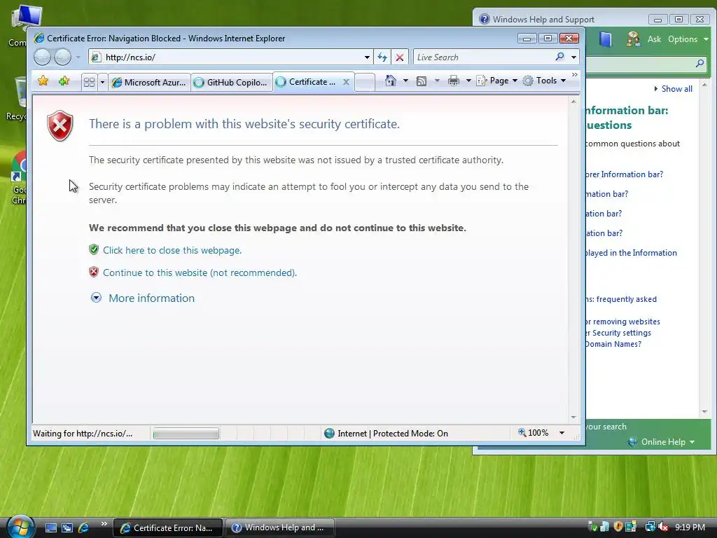Click 'Click here to close this webpage' link
The width and height of the screenshot is (717, 538).
click(x=172, y=250)
